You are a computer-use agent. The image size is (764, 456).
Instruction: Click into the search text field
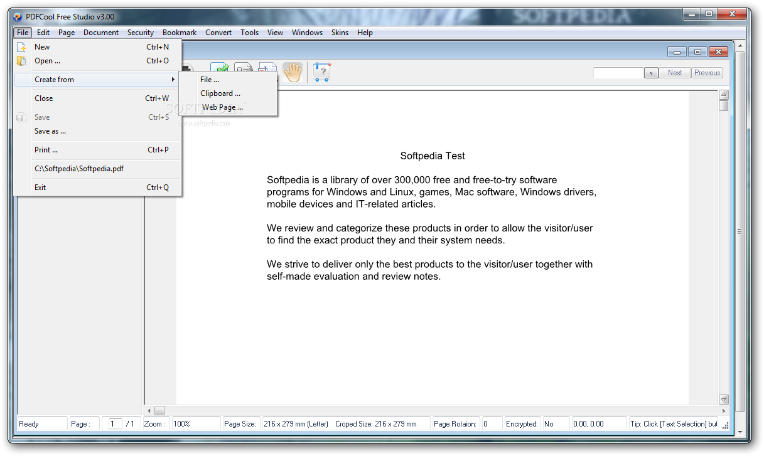618,73
